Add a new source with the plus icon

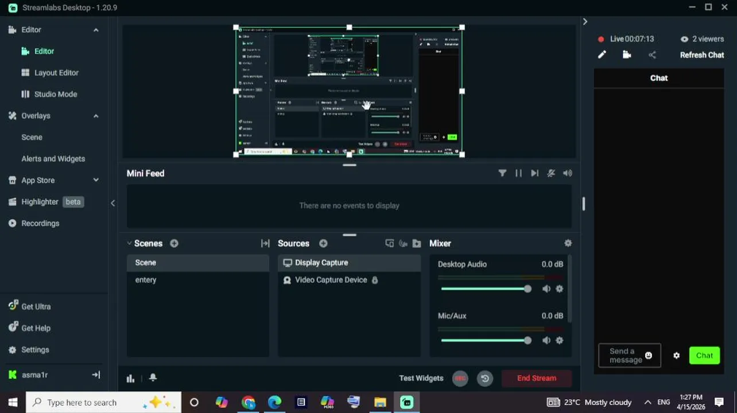[323, 243]
